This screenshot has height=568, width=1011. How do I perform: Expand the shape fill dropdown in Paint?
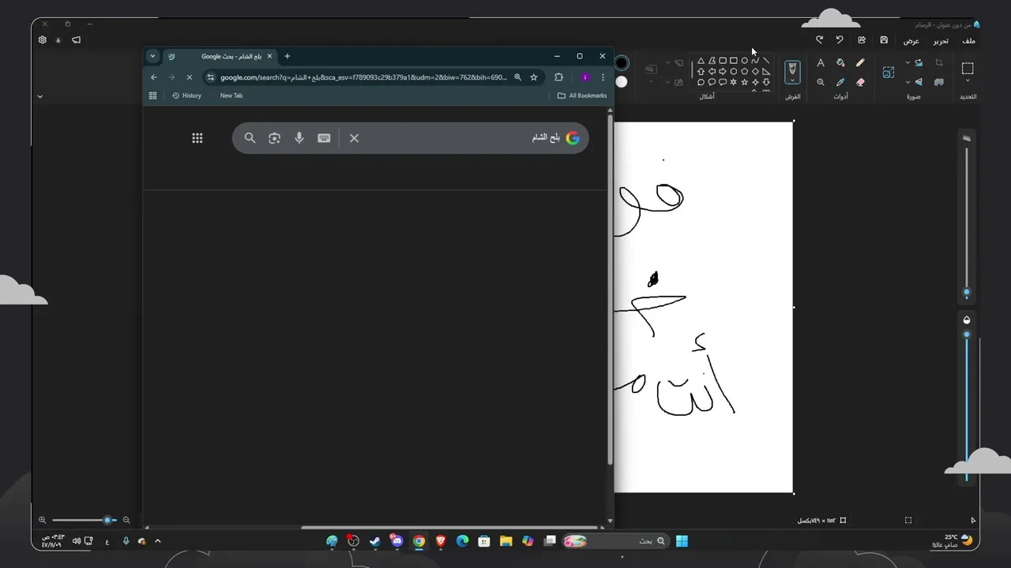pyautogui.click(x=667, y=82)
